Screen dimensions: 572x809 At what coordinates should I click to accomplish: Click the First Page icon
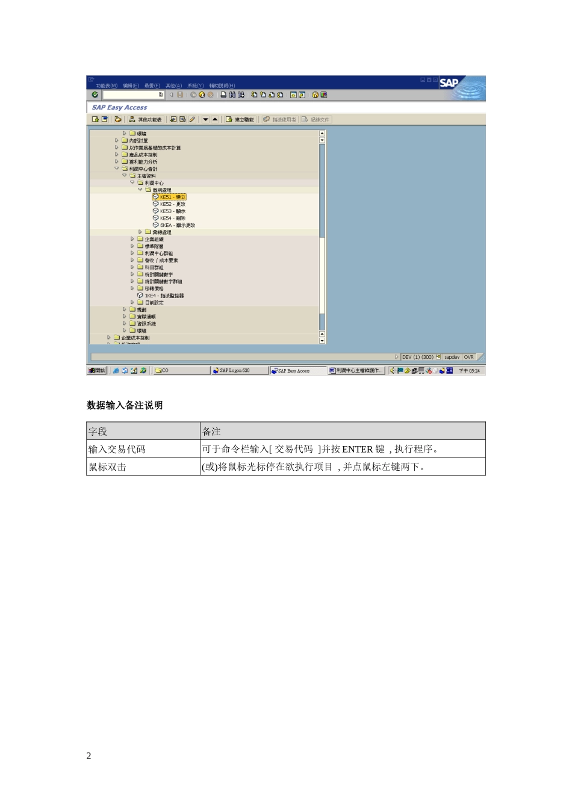tap(254, 95)
